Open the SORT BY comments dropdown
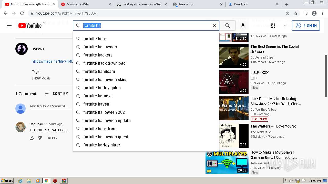The width and height of the screenshot is (328, 184). (57, 94)
